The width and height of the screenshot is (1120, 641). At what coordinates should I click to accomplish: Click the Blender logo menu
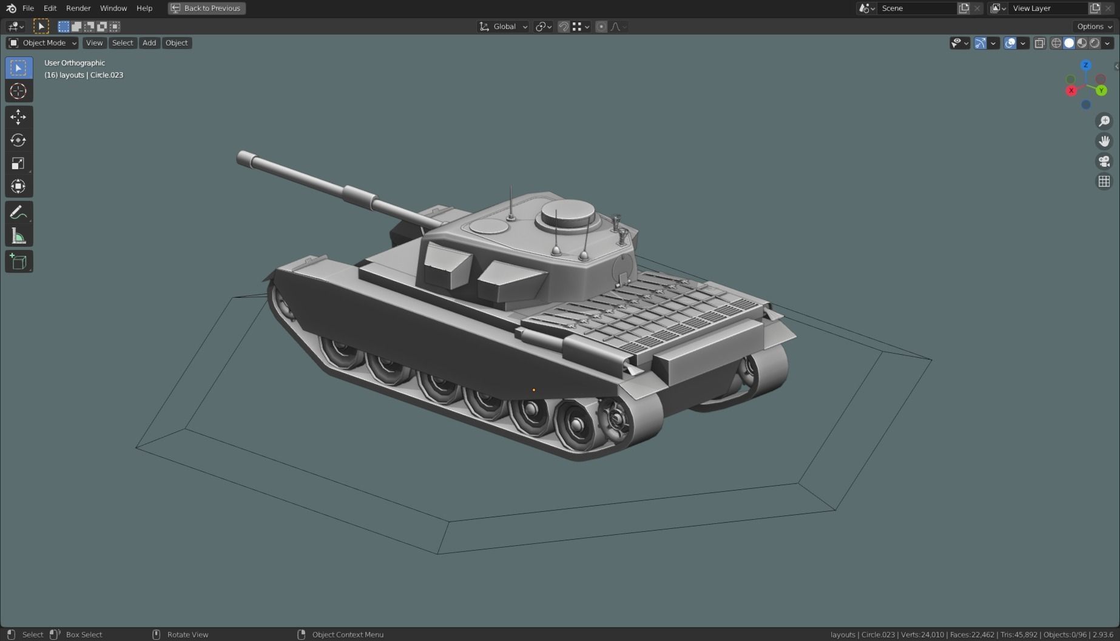11,8
